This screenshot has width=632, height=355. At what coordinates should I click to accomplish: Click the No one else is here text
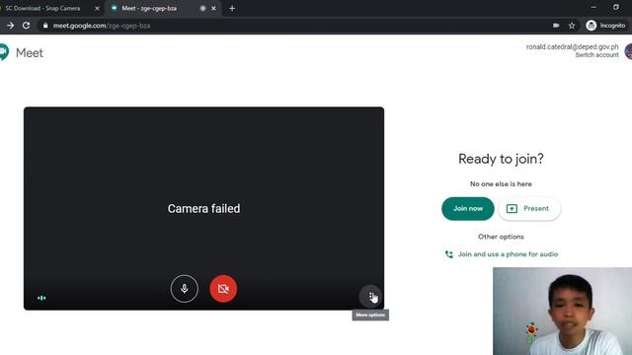point(501,184)
